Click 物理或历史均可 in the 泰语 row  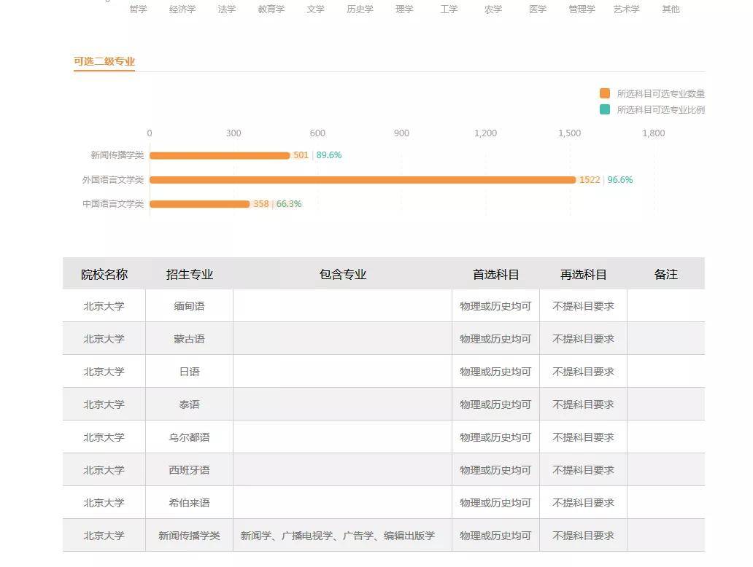495,404
